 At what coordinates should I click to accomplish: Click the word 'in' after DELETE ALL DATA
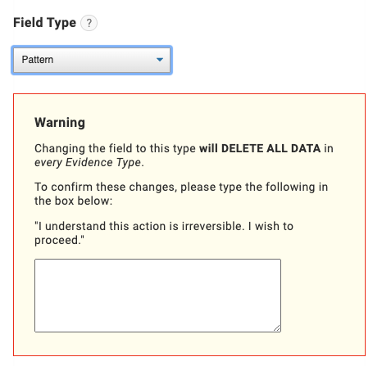(x=329, y=148)
